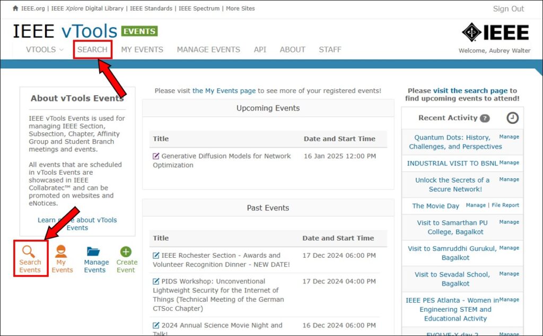Open Visit to Samruddhi Gurukul, Bagalkot
This screenshot has height=336, width=543.
[452, 253]
